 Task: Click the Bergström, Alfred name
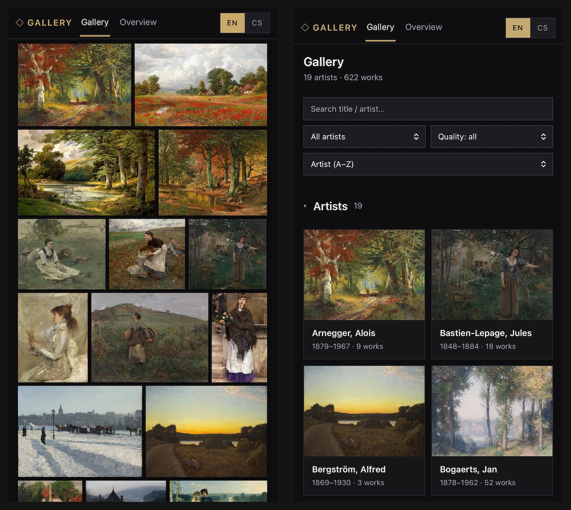tap(349, 469)
